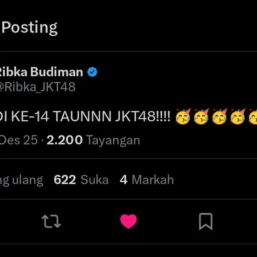Image resolution: width=257 pixels, height=257 pixels.
Task: Bookmark the post with bookmark icon
Action: tap(206, 221)
